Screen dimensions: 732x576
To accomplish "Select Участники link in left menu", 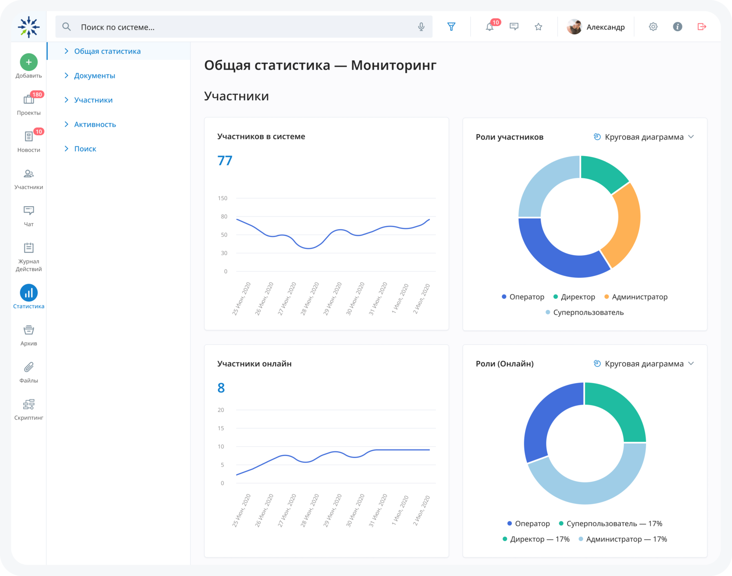I will [x=93, y=100].
